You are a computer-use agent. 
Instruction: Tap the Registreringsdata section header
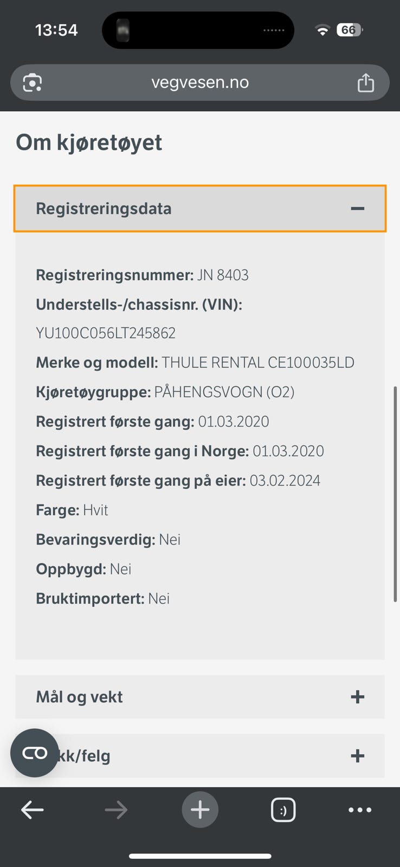tap(104, 209)
